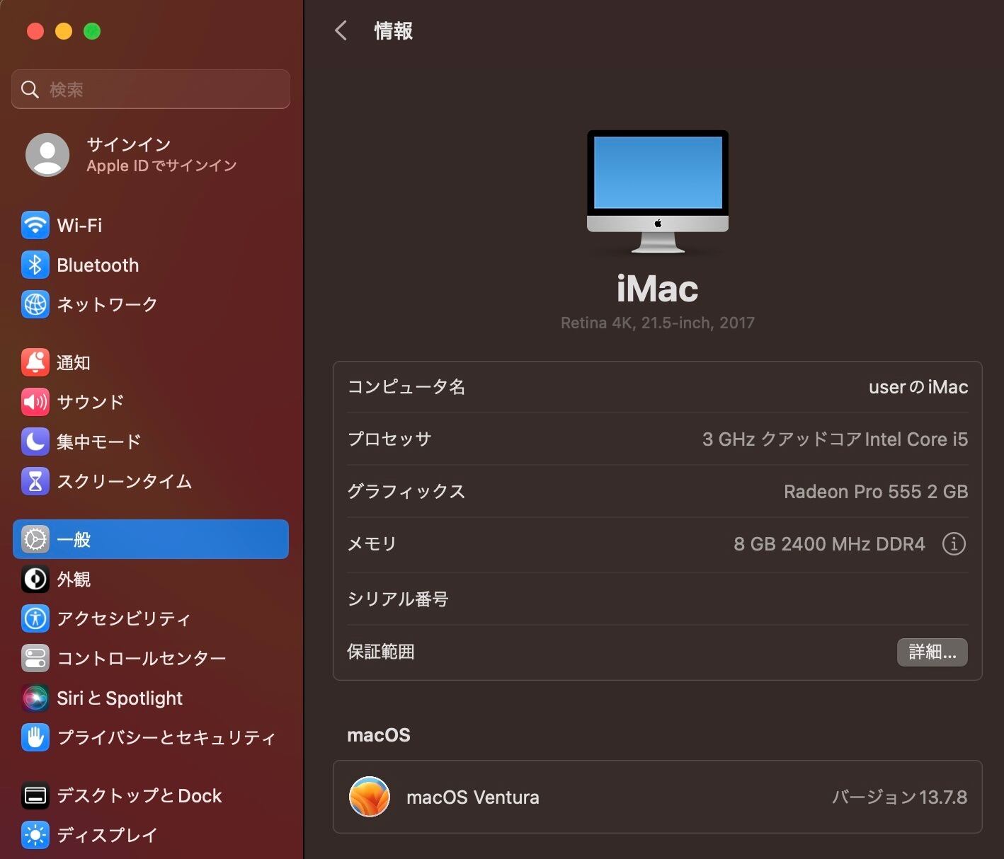Click the スクリーンタイム hourglass icon
This screenshot has width=1004, height=859.
35,481
